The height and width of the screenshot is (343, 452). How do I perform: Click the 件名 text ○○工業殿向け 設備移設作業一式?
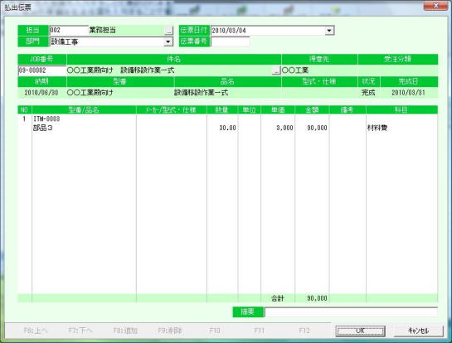(121, 70)
